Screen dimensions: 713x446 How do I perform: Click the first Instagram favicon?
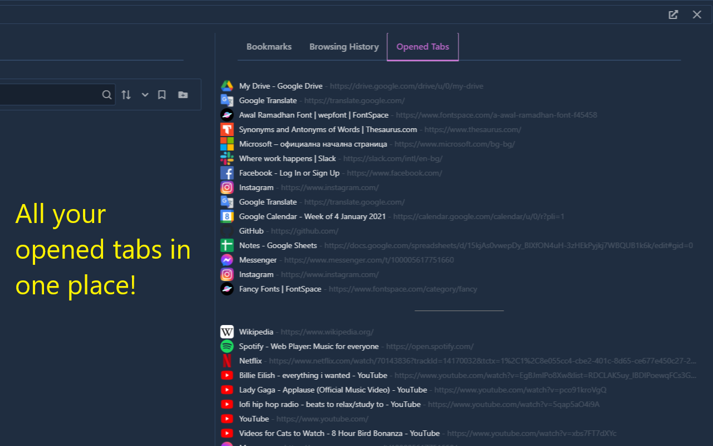227,187
